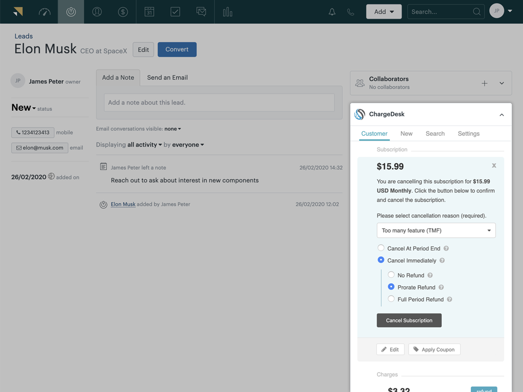Open the dashboard gauge icon
This screenshot has width=523, height=392.
click(x=45, y=12)
